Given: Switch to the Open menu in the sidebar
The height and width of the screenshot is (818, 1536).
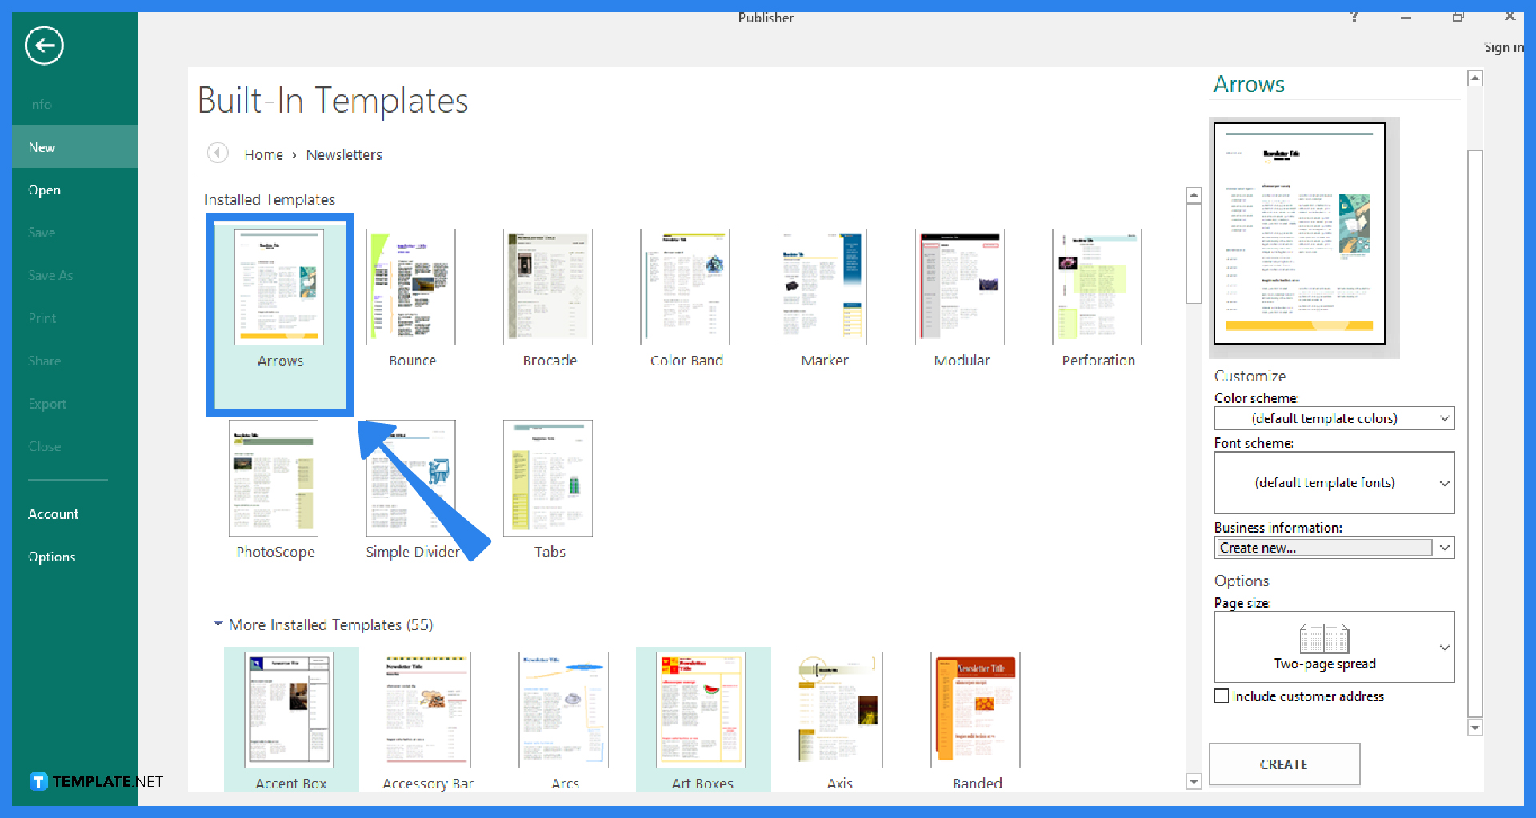Looking at the screenshot, I should point(45,190).
